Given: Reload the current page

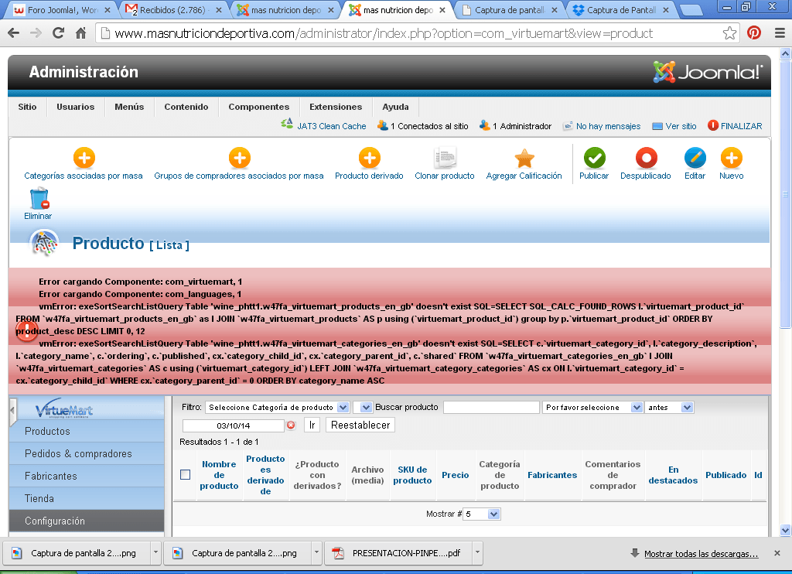Looking at the screenshot, I should [x=58, y=33].
